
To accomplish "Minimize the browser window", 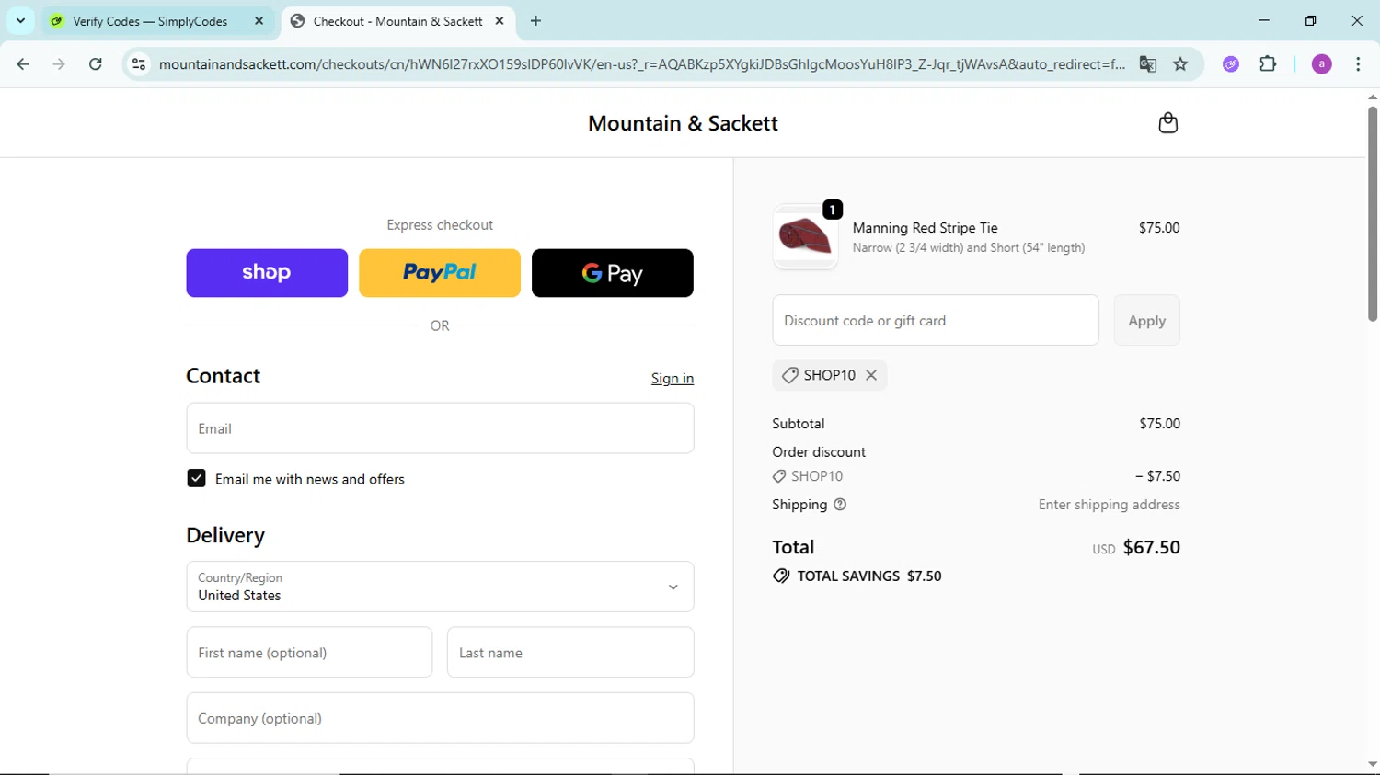I will coord(1264,20).
